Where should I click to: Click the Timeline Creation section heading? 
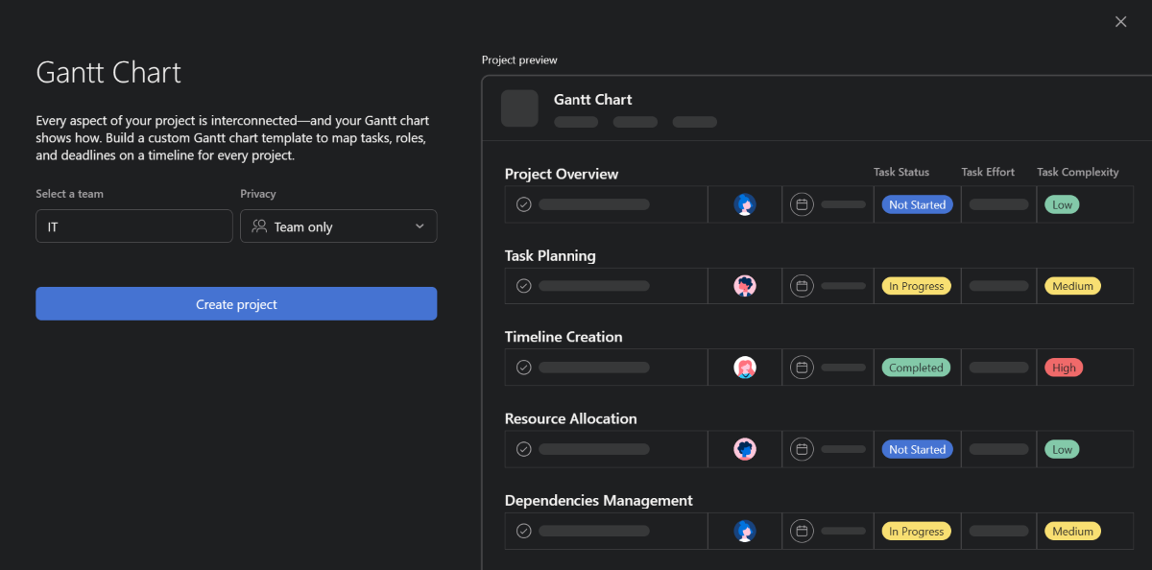(564, 337)
